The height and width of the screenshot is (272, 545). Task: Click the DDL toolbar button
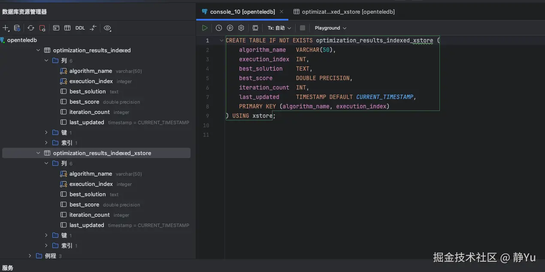(x=80, y=28)
